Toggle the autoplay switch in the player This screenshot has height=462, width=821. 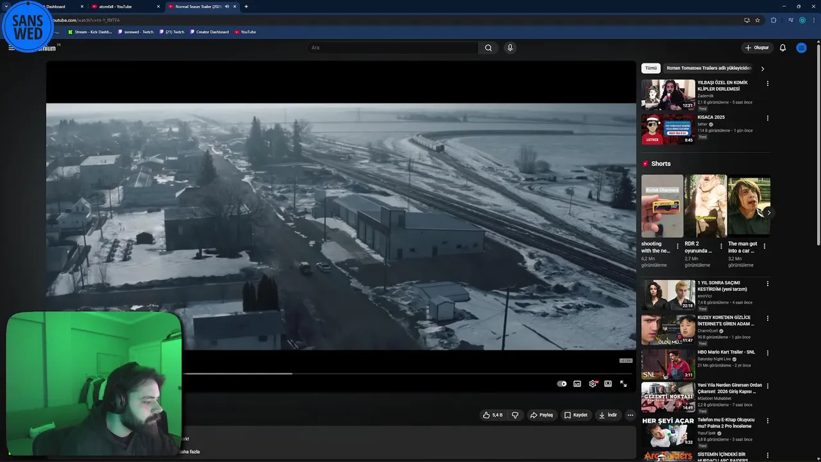pos(562,384)
